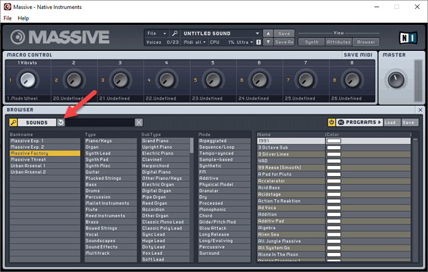Select the Synth Lead type

[110, 153]
